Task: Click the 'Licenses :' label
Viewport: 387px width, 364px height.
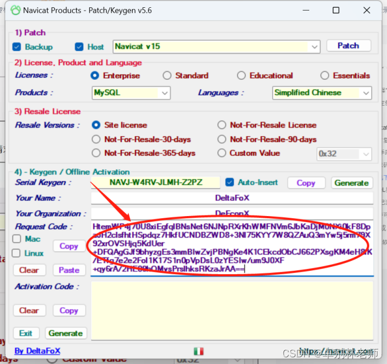Action: click(34, 75)
